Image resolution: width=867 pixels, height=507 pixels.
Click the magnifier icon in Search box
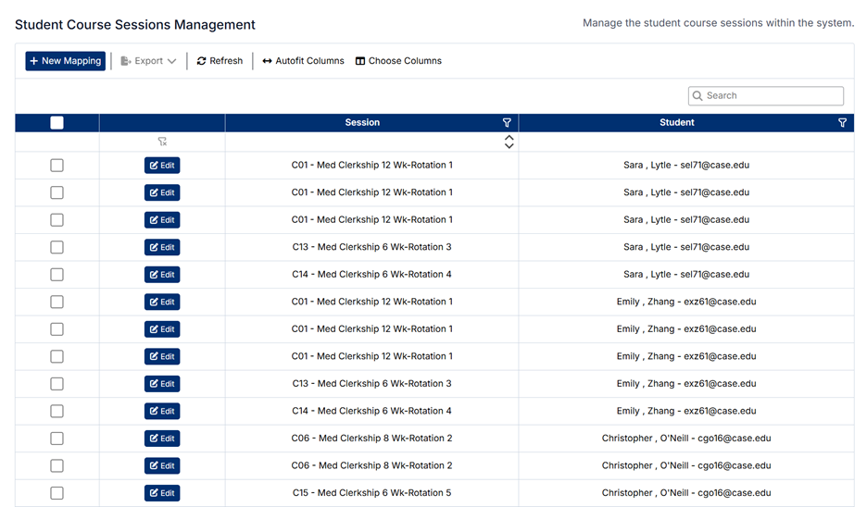tap(697, 95)
